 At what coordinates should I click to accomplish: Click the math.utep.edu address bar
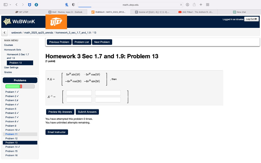(130, 5)
